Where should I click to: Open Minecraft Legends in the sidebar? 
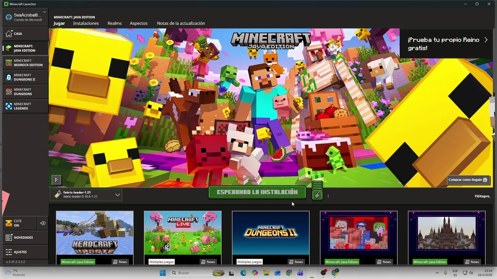(x=25, y=106)
